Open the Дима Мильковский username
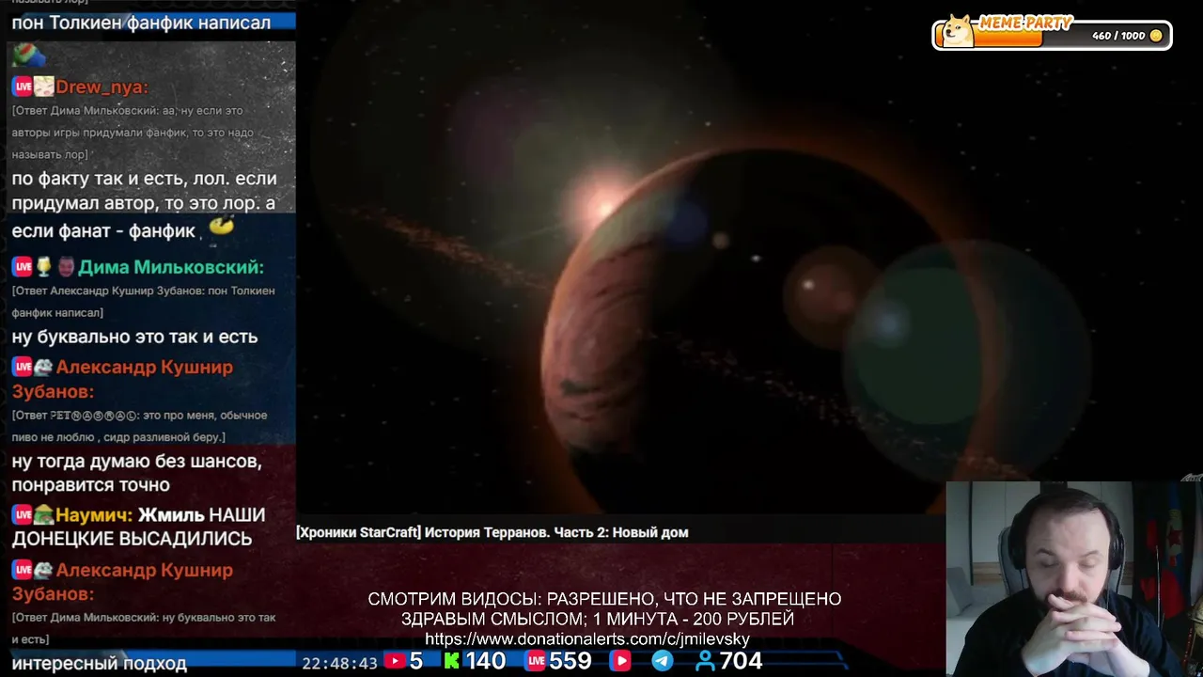The image size is (1203, 677). pyautogui.click(x=171, y=267)
